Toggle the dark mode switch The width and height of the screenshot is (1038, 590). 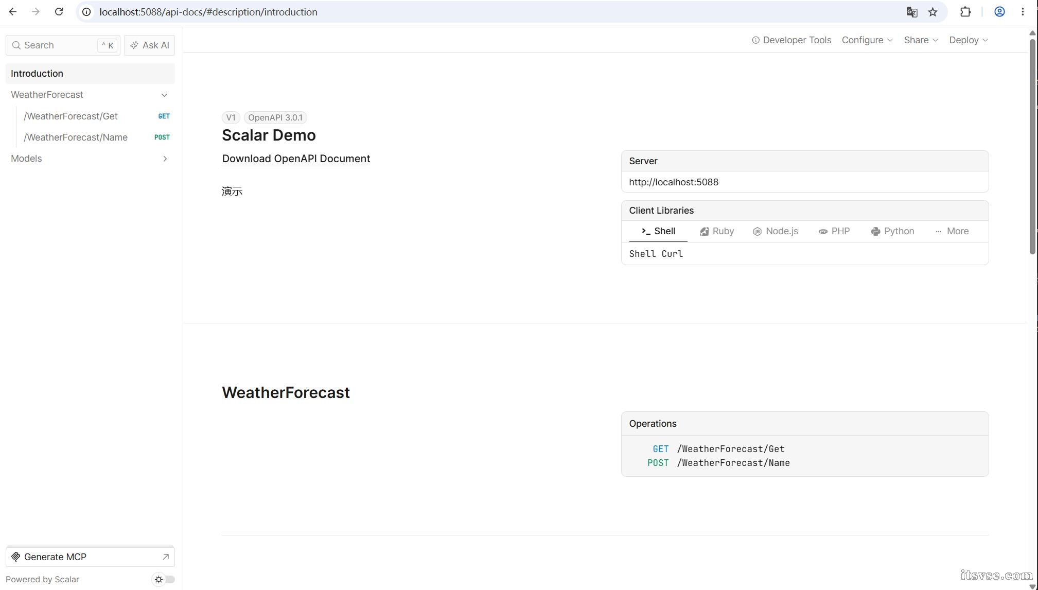point(164,579)
